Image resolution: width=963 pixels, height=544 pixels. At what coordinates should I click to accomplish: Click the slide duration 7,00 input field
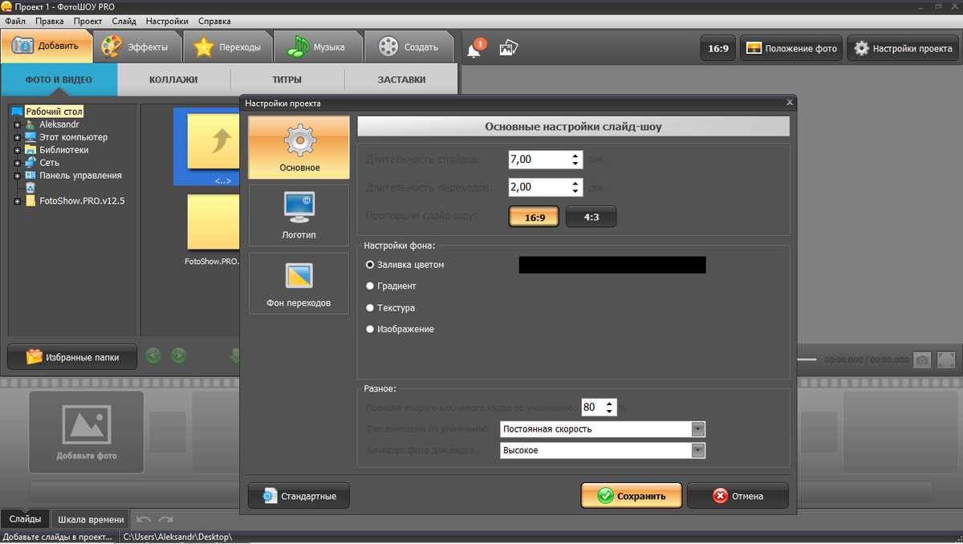(539, 160)
